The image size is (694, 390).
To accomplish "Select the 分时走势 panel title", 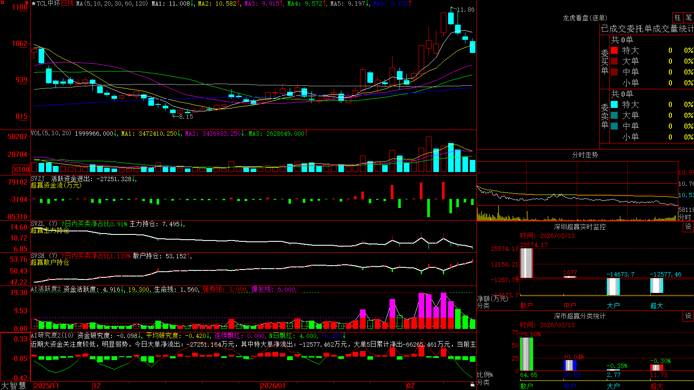I will click(585, 155).
